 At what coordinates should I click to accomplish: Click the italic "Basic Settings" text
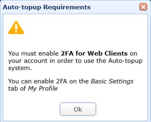[x=112, y=81]
